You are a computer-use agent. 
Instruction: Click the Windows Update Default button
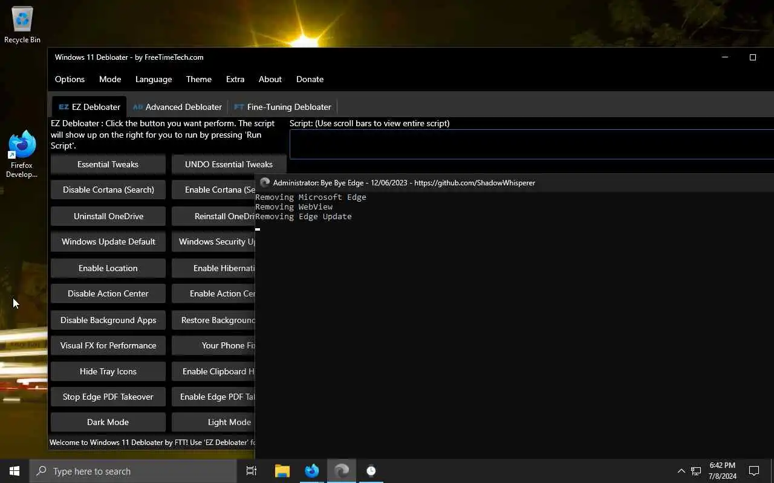coord(108,241)
